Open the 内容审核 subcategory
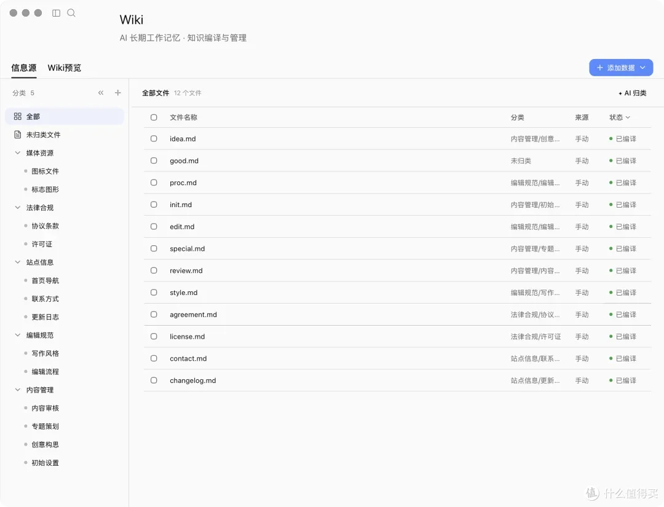The image size is (664, 507). point(45,408)
